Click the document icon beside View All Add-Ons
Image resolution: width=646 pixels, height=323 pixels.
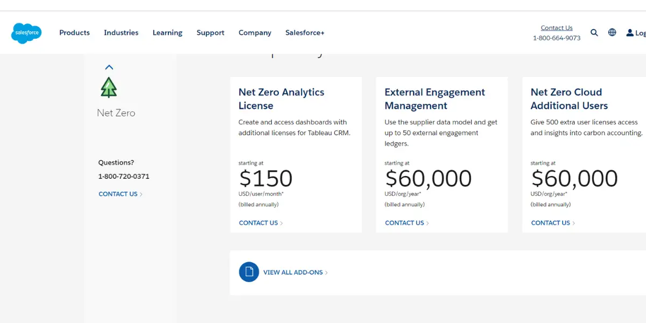pyautogui.click(x=249, y=272)
